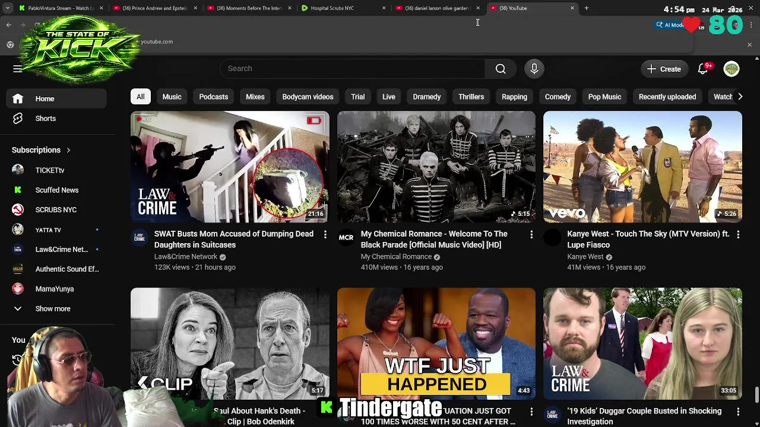Open YATTA TV subscription channel
760x427 pixels.
(56, 230)
